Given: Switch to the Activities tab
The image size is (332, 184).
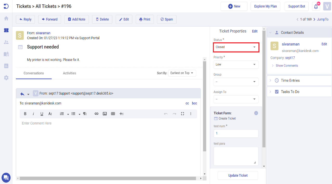Looking at the screenshot, I should point(69,73).
